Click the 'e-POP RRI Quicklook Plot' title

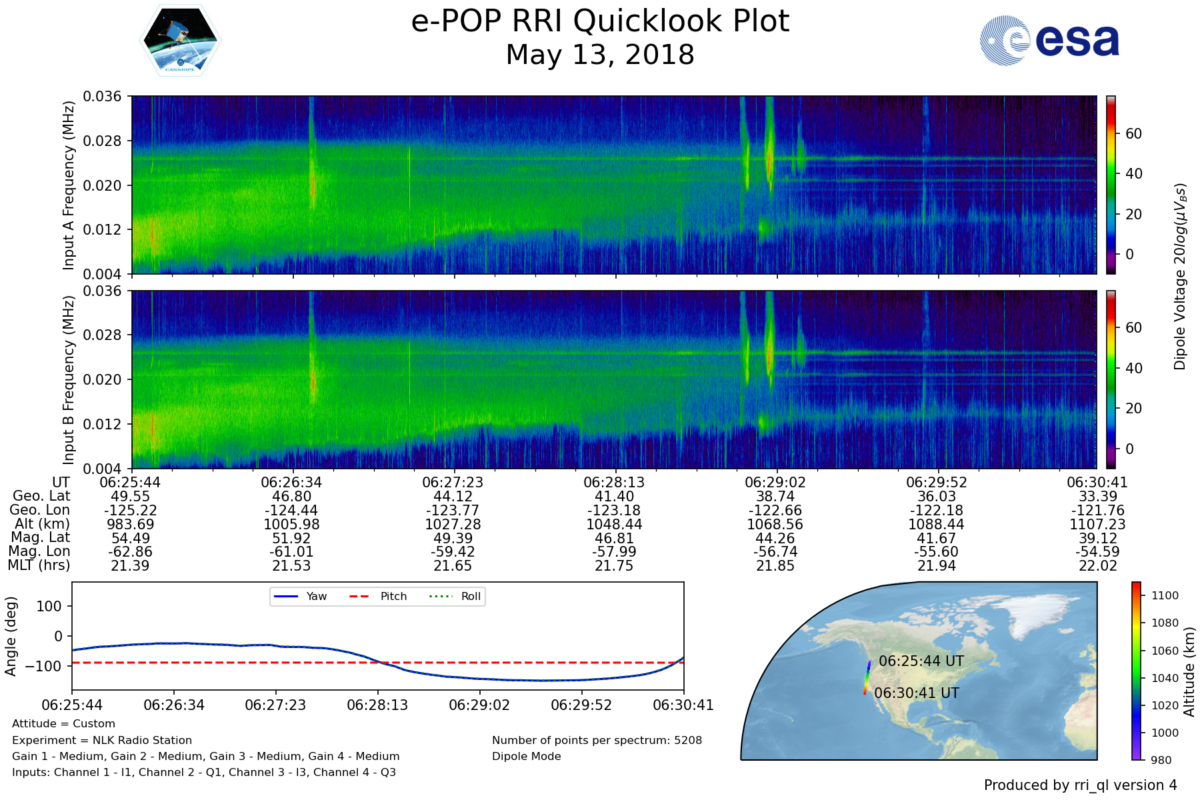600,21
